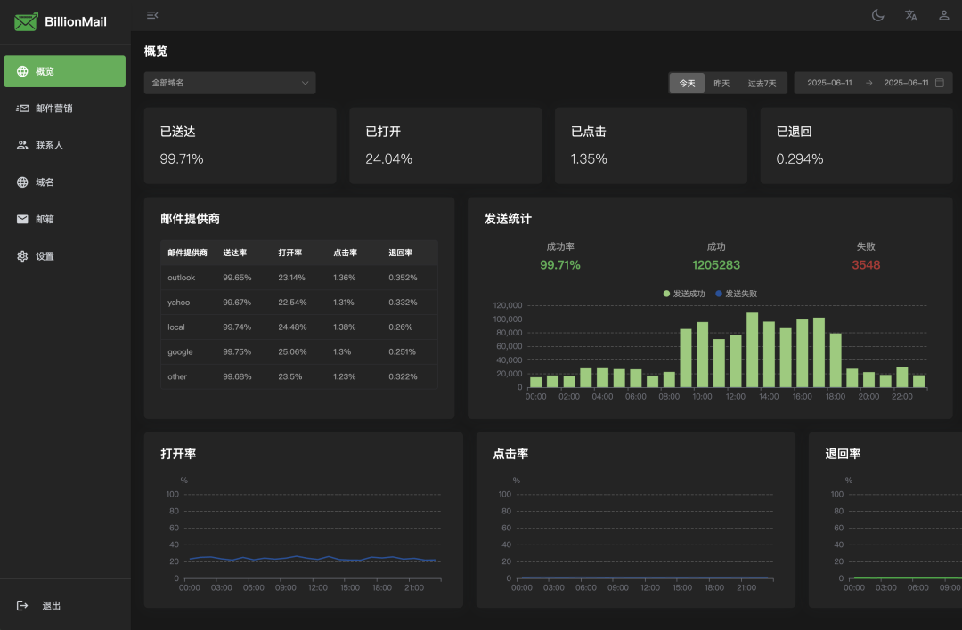The image size is (962, 630).
Task: Click the 邮箱 envelope icon
Action: coord(22,219)
